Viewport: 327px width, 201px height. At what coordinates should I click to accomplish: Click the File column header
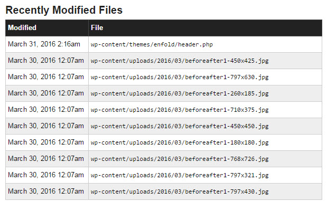coord(97,28)
